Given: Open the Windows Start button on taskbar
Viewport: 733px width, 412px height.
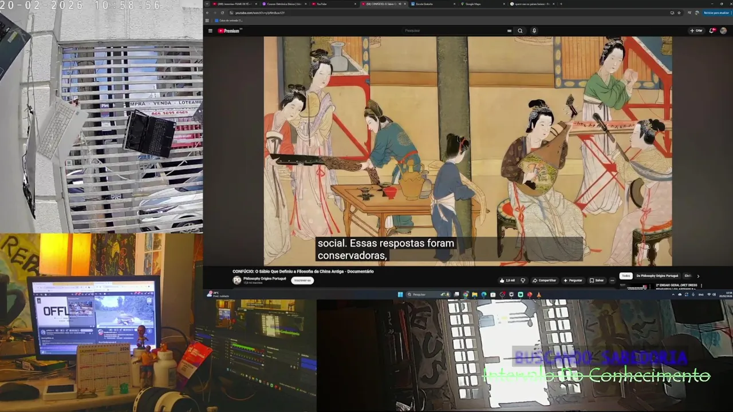Looking at the screenshot, I should point(401,295).
